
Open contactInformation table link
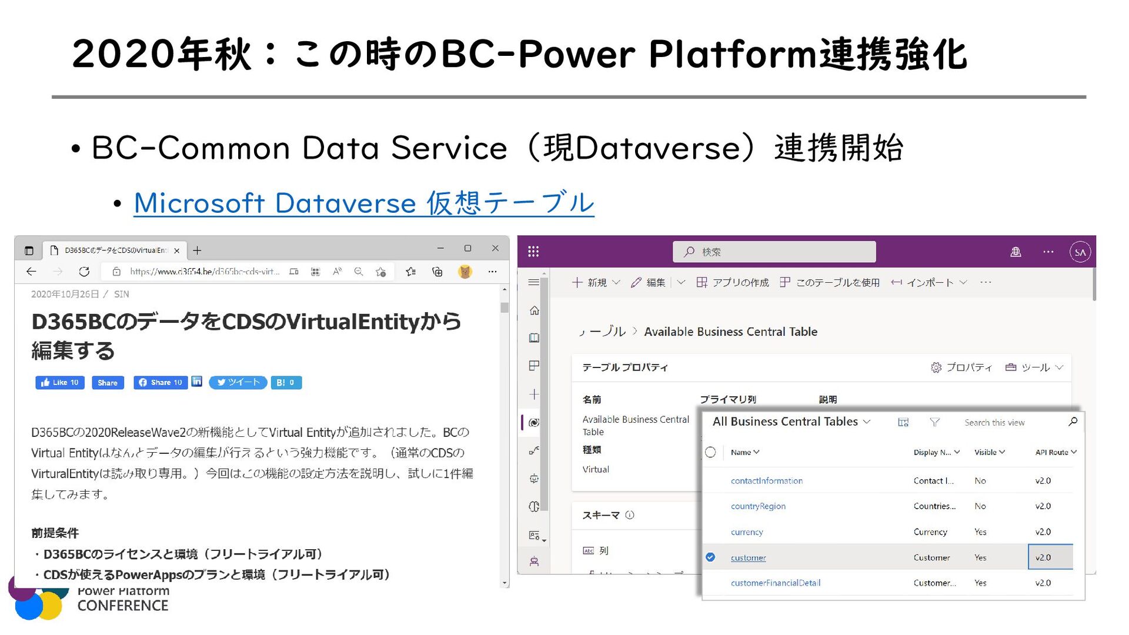pyautogui.click(x=767, y=481)
